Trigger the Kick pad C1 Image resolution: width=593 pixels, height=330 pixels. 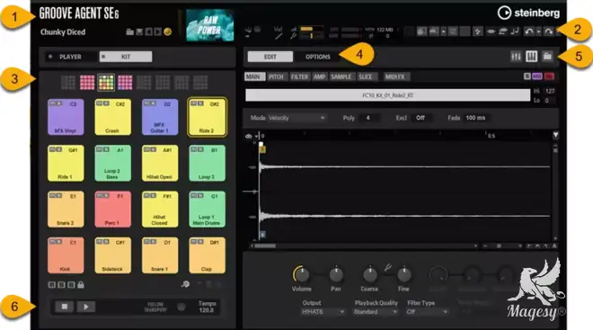pyautogui.click(x=66, y=255)
